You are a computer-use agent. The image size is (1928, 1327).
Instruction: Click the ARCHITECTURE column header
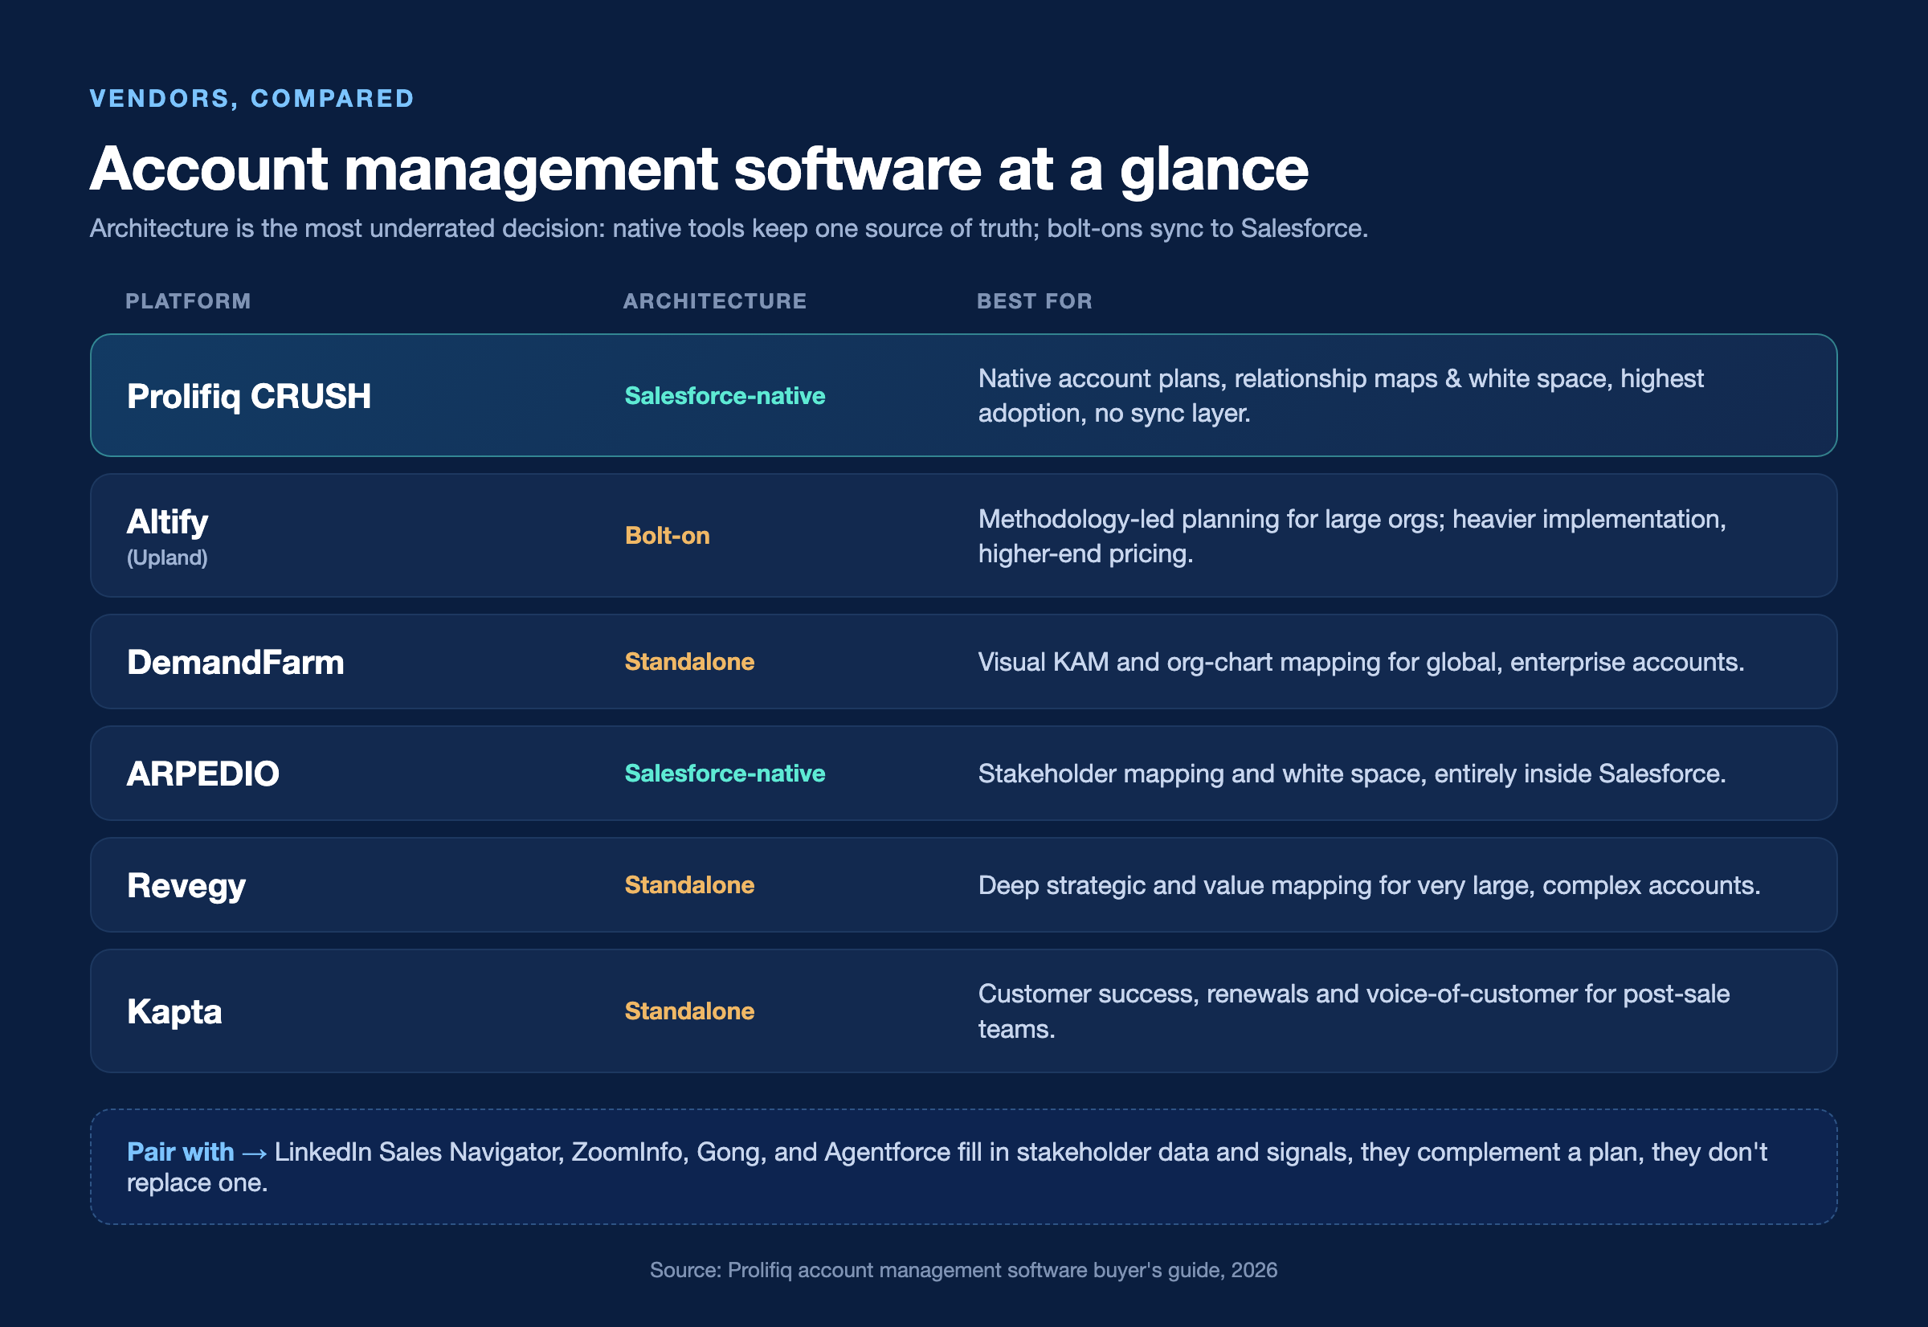[x=715, y=301]
